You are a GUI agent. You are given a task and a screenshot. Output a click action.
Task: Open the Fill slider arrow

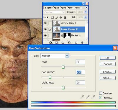point(85,17)
